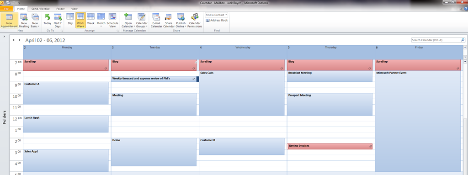Open the File tab
Image resolution: width=468 pixels, height=175 pixels.
(x=6, y=9)
